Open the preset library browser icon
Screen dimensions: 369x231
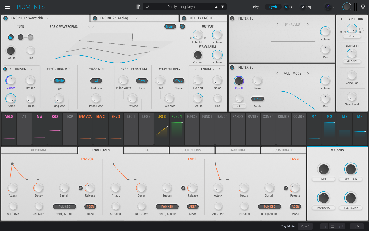pyautogui.click(x=138, y=7)
